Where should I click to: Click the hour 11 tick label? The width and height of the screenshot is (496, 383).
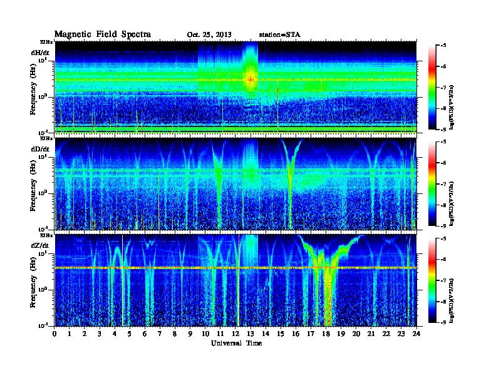(x=220, y=334)
